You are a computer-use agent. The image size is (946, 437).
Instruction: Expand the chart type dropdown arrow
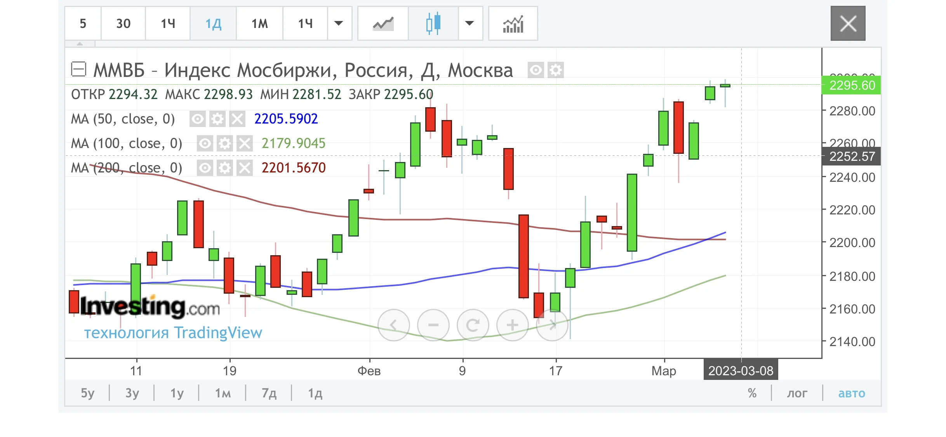click(x=470, y=24)
